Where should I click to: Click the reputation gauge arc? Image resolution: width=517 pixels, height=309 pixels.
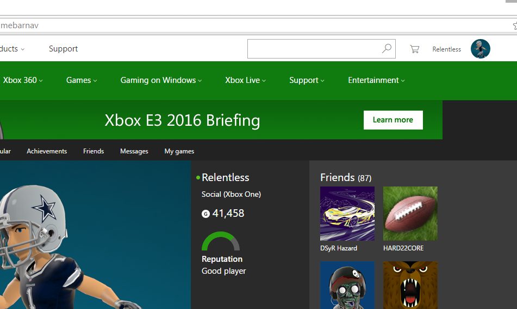coord(221,241)
